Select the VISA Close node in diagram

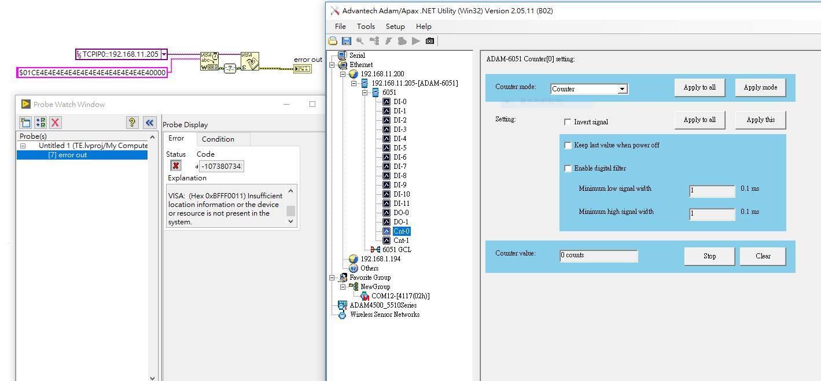[249, 61]
